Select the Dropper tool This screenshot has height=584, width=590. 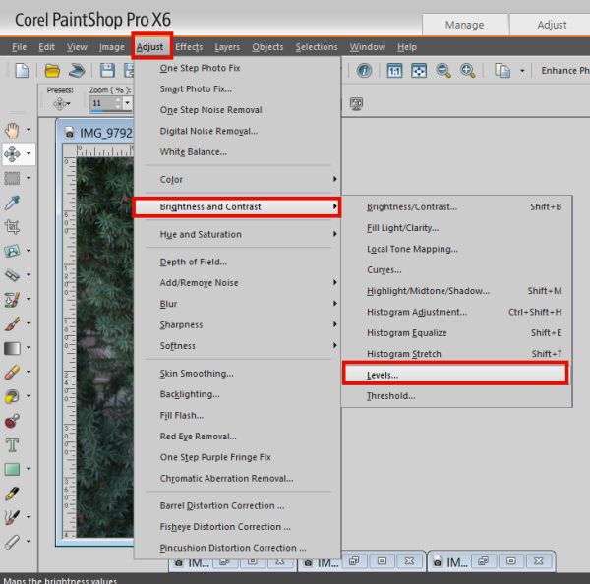tap(12, 203)
